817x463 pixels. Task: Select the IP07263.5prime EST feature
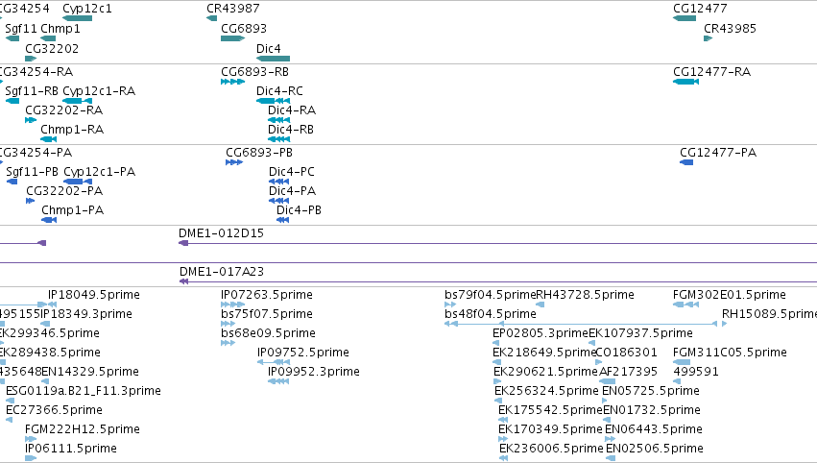coord(232,305)
